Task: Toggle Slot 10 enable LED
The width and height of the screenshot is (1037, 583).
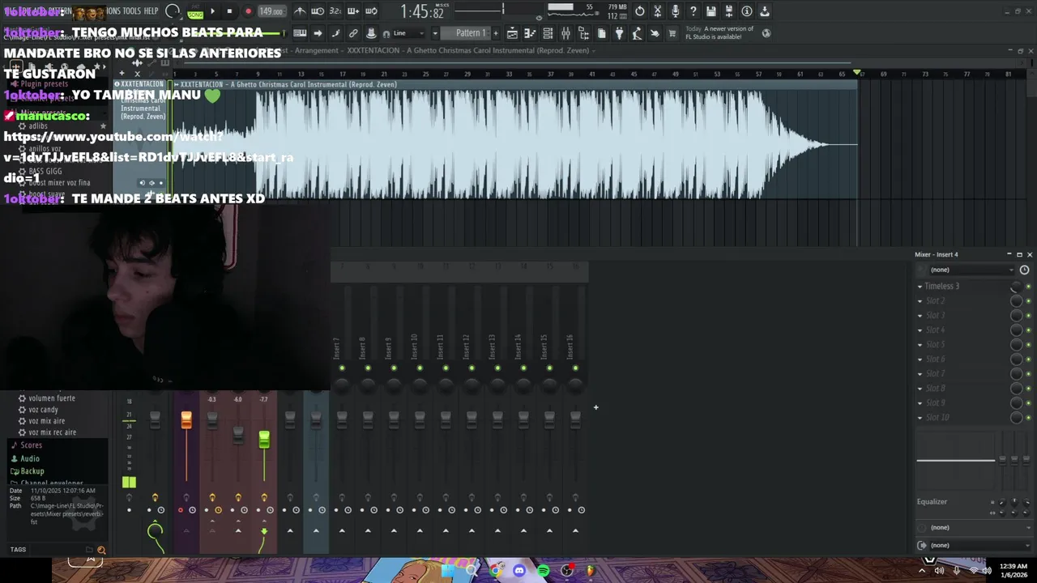Action: (1029, 418)
